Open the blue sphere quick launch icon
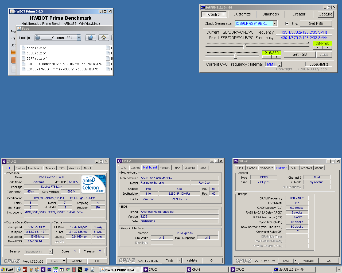342x273 pixels. pyautogui.click(x=86, y=270)
